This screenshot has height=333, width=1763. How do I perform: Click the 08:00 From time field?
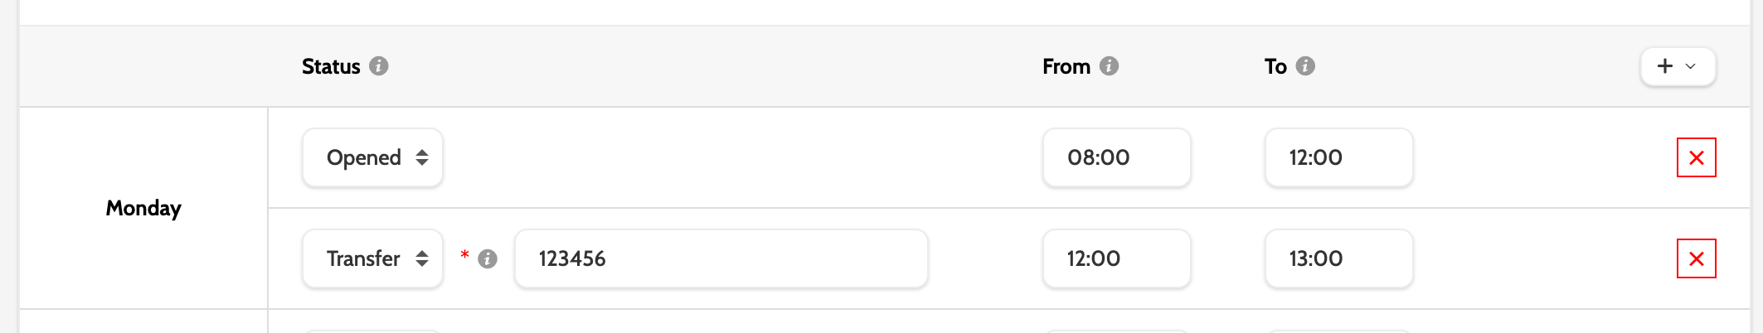click(1116, 157)
